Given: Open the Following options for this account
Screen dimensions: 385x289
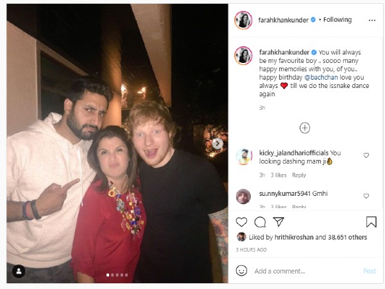Looking at the screenshot, I should [337, 20].
